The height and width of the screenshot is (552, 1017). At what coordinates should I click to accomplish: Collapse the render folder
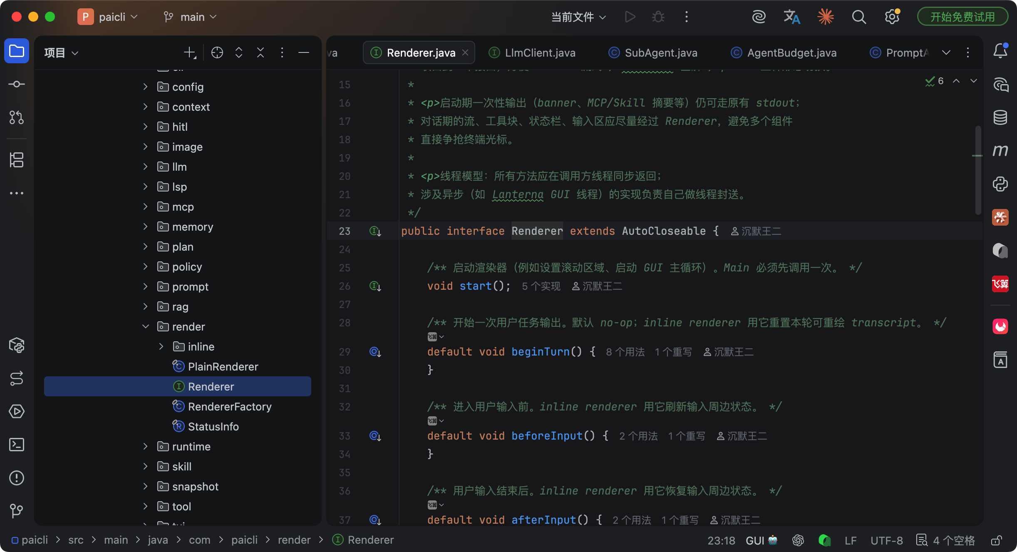click(145, 326)
